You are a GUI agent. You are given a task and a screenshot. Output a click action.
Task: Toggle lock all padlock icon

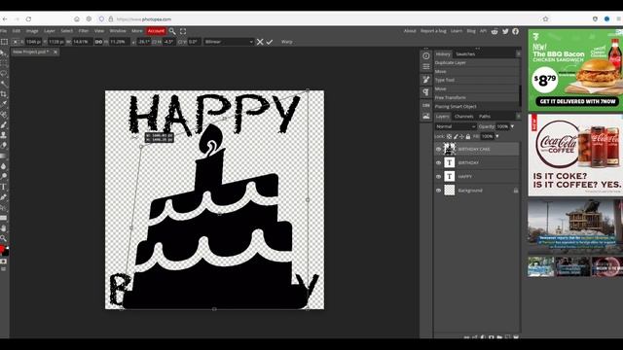coord(468,136)
